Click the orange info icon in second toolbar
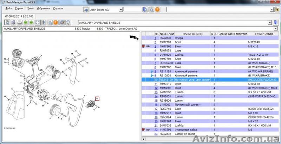This screenshot has height=144, width=281. click(55, 22)
